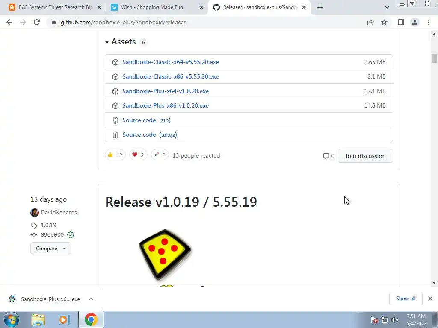Click package icon beside Sandboxie-Classic-x64
Image resolution: width=438 pixels, height=328 pixels.
pos(115,62)
